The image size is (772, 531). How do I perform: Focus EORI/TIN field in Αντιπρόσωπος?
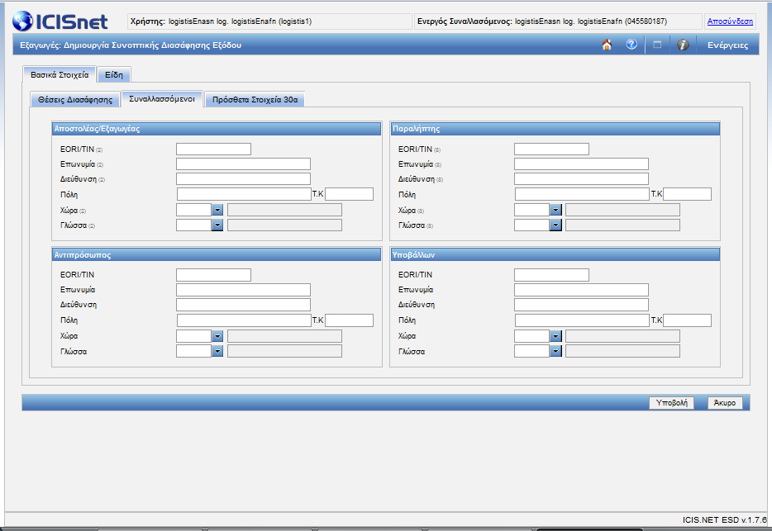click(x=214, y=275)
